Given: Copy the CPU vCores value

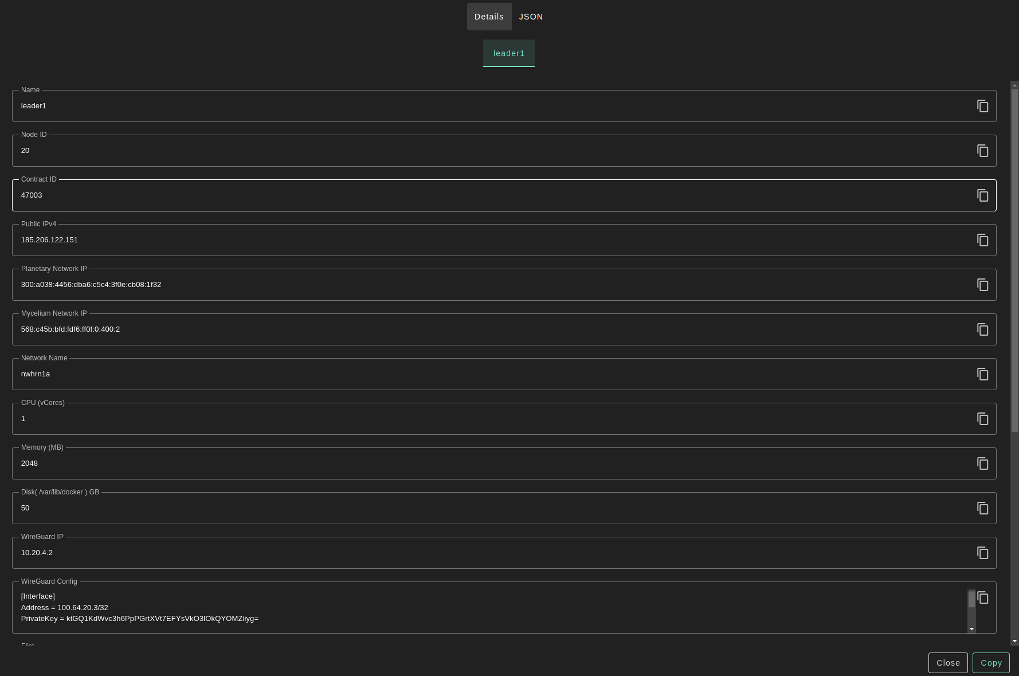Looking at the screenshot, I should tap(982, 419).
